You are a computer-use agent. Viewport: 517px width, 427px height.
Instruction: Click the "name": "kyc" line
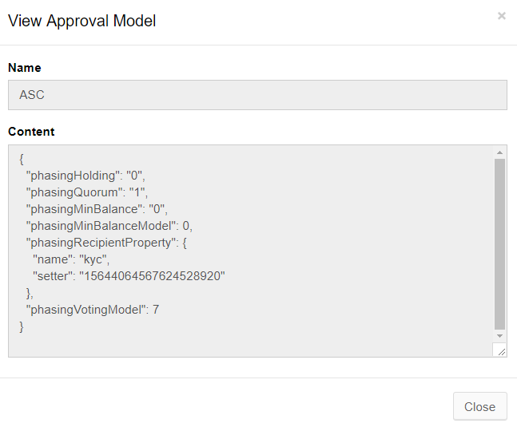click(x=70, y=259)
